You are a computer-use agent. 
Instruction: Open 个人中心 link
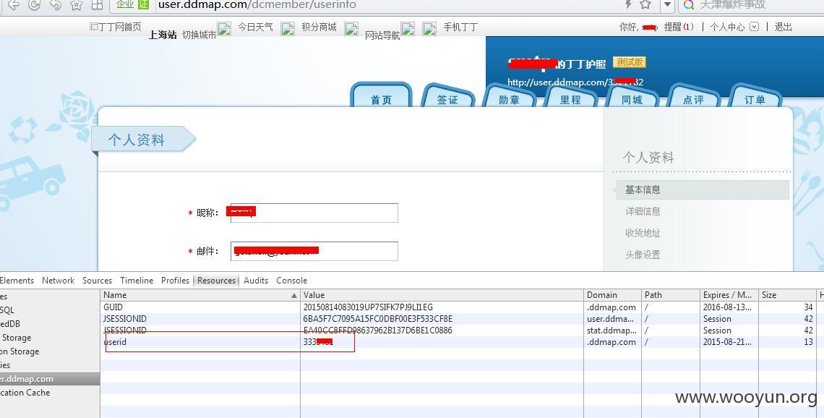tap(727, 27)
